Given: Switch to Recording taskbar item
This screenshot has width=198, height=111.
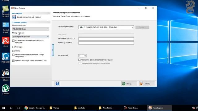Looking at the screenshot, I should pos(134,108).
